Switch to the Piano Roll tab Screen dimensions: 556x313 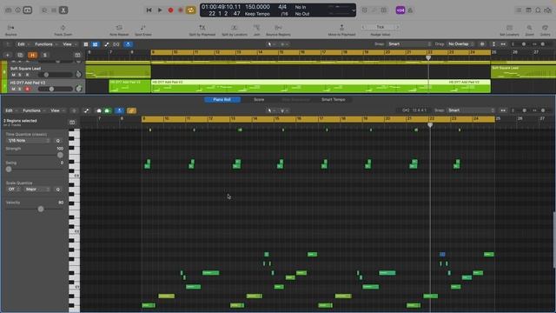[222, 100]
